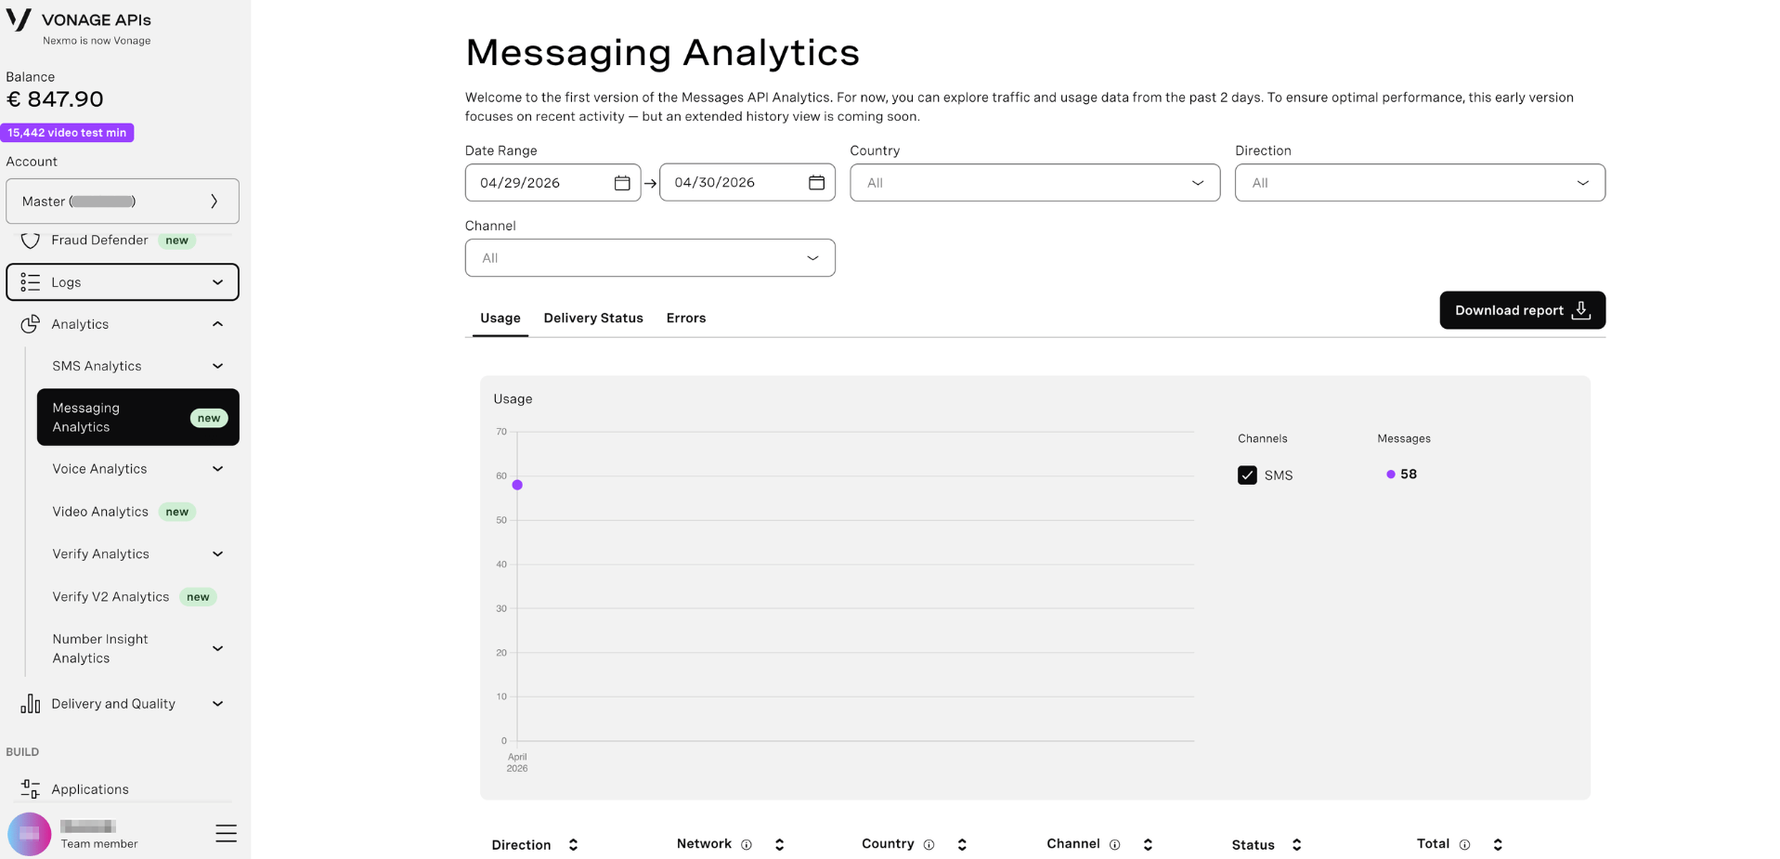
Task: Click the 15,442 video test min badge
Action: [x=67, y=133]
